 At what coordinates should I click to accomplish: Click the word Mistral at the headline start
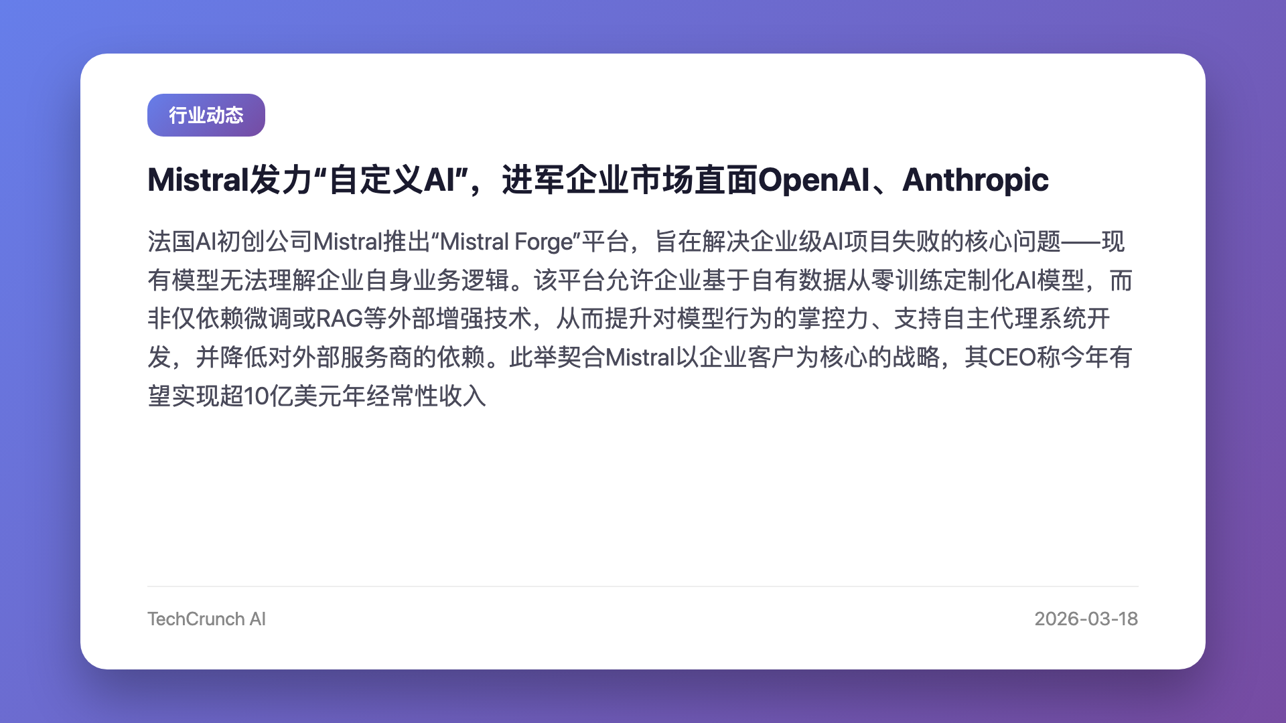(x=198, y=179)
